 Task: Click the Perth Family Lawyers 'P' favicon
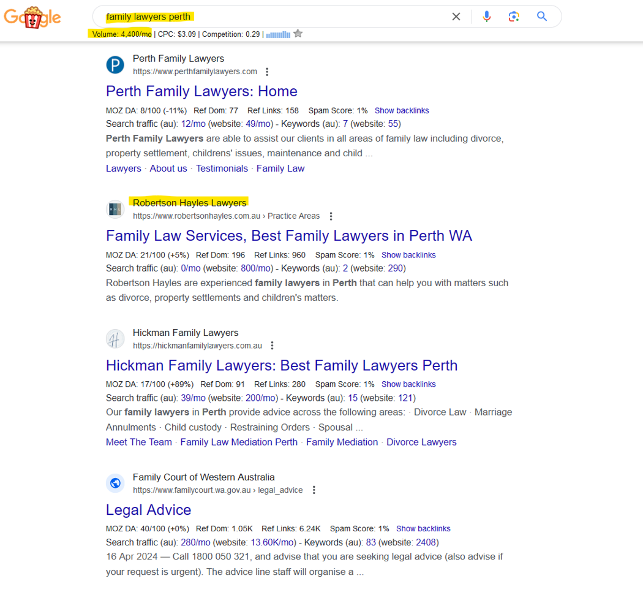coord(115,64)
